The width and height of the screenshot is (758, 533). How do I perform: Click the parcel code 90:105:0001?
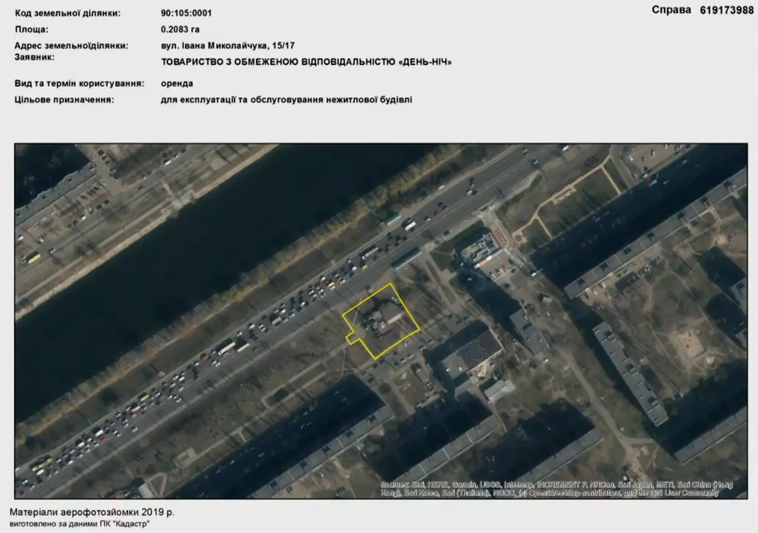pyautogui.click(x=188, y=13)
